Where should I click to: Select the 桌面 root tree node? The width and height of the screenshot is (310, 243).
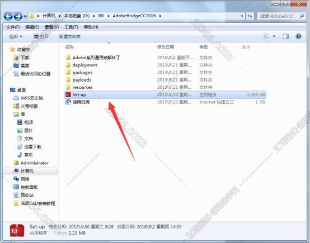pos(21,90)
